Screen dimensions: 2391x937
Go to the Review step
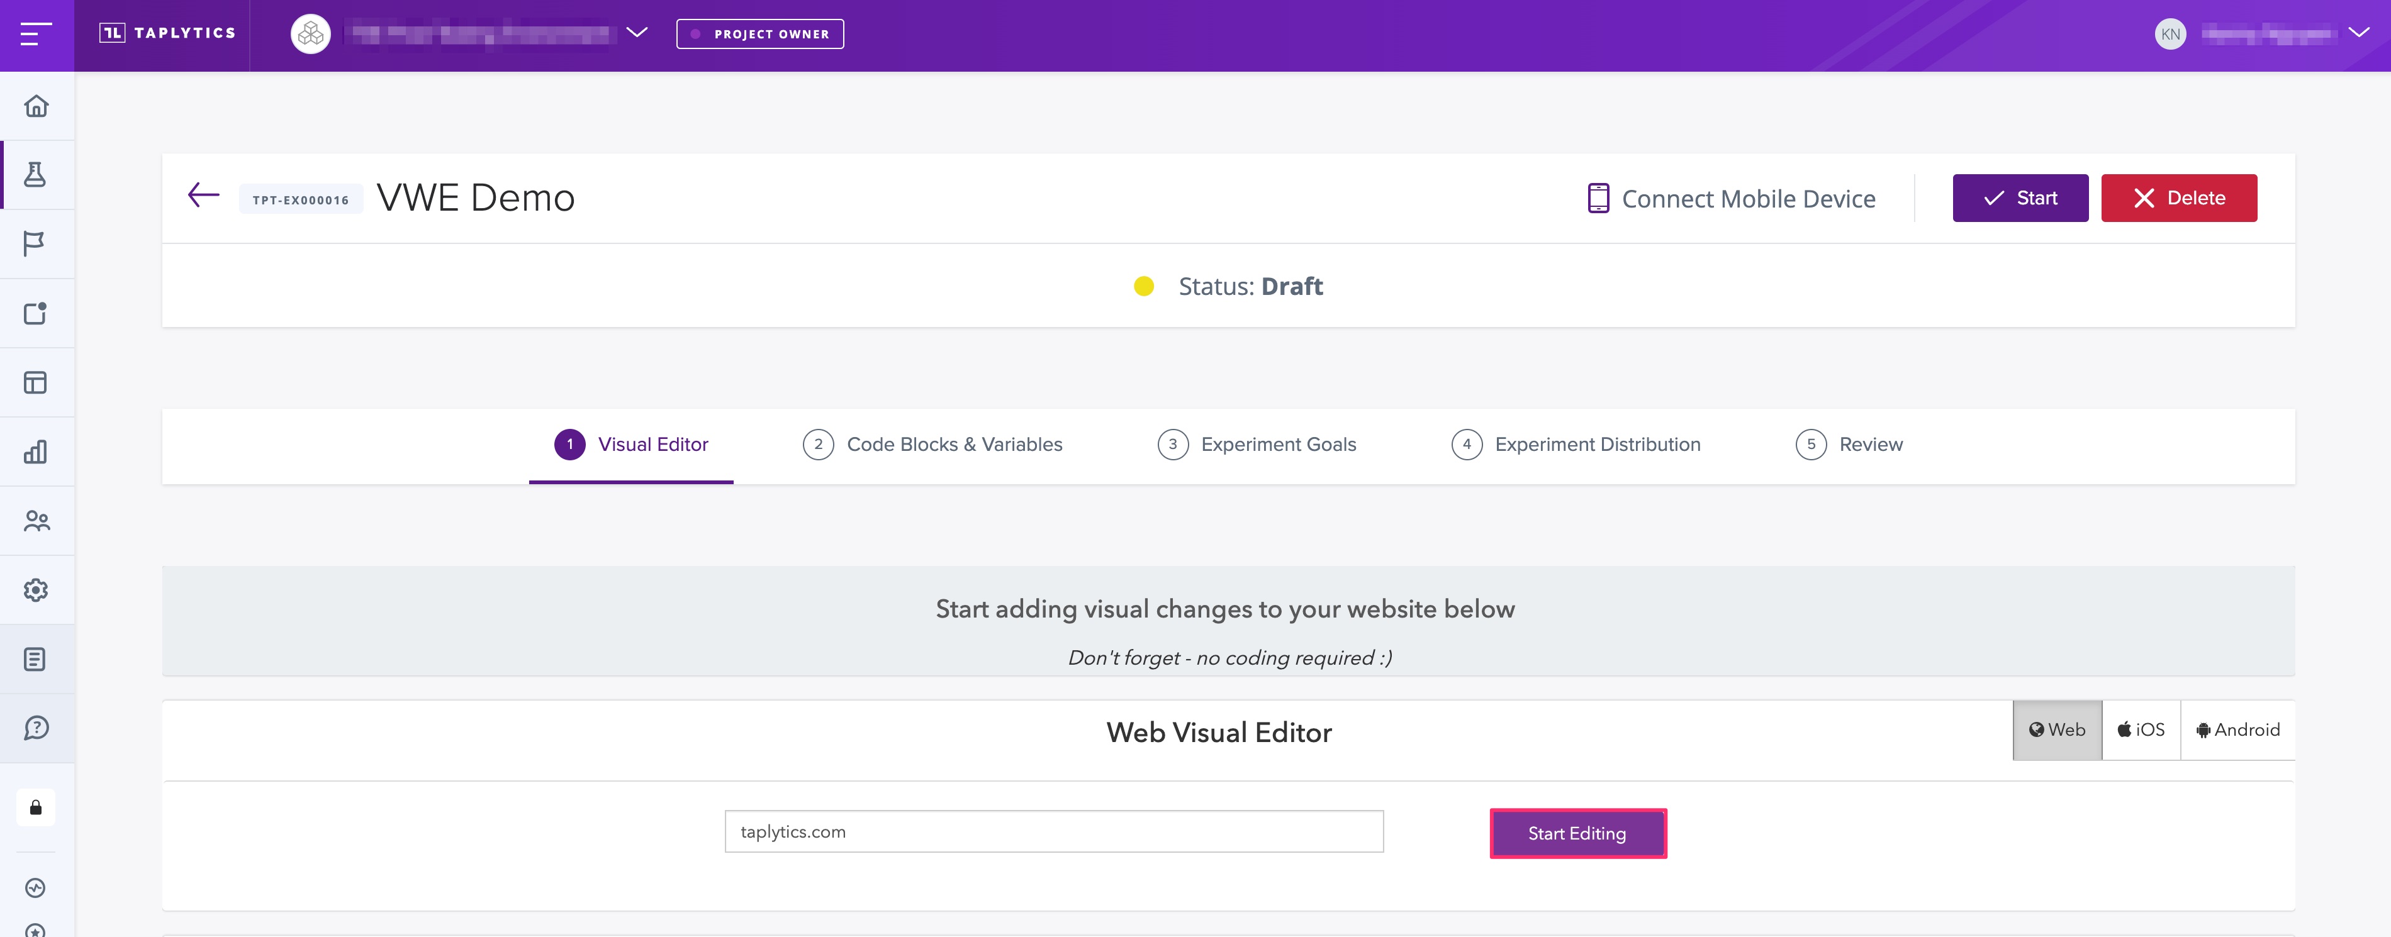pos(1849,445)
